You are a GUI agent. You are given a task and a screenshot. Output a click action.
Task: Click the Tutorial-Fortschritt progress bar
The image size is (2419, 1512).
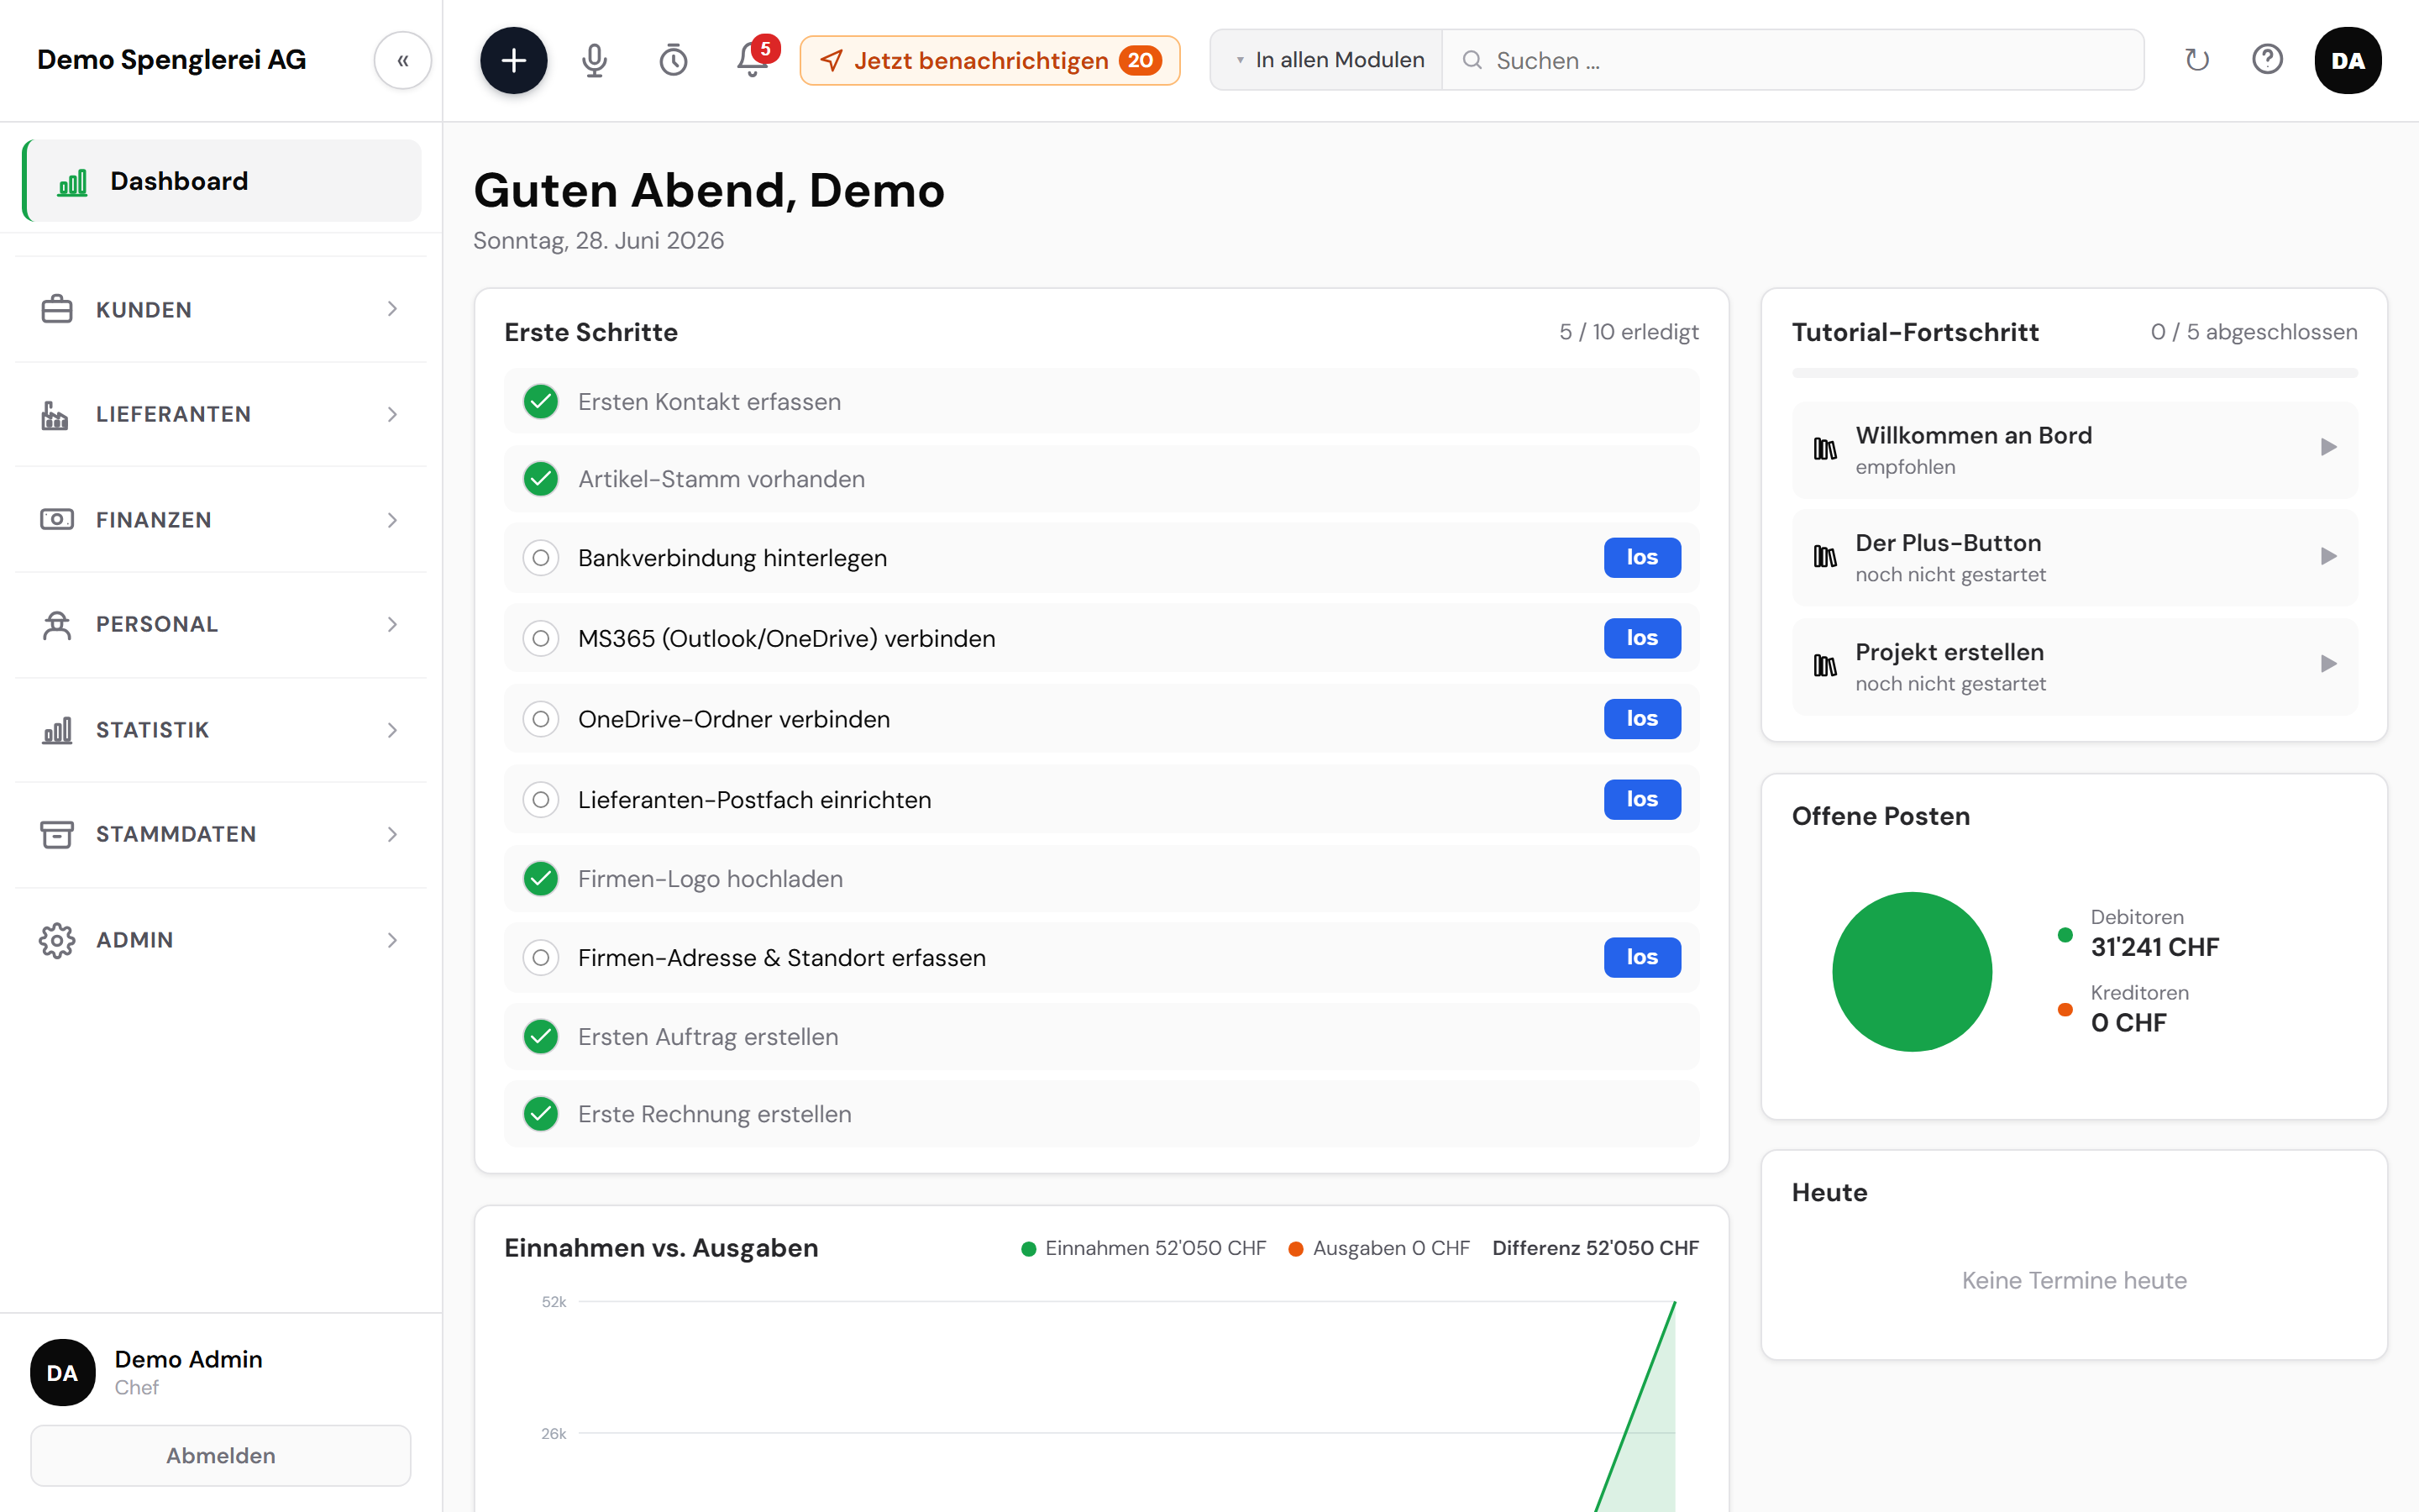click(2074, 373)
